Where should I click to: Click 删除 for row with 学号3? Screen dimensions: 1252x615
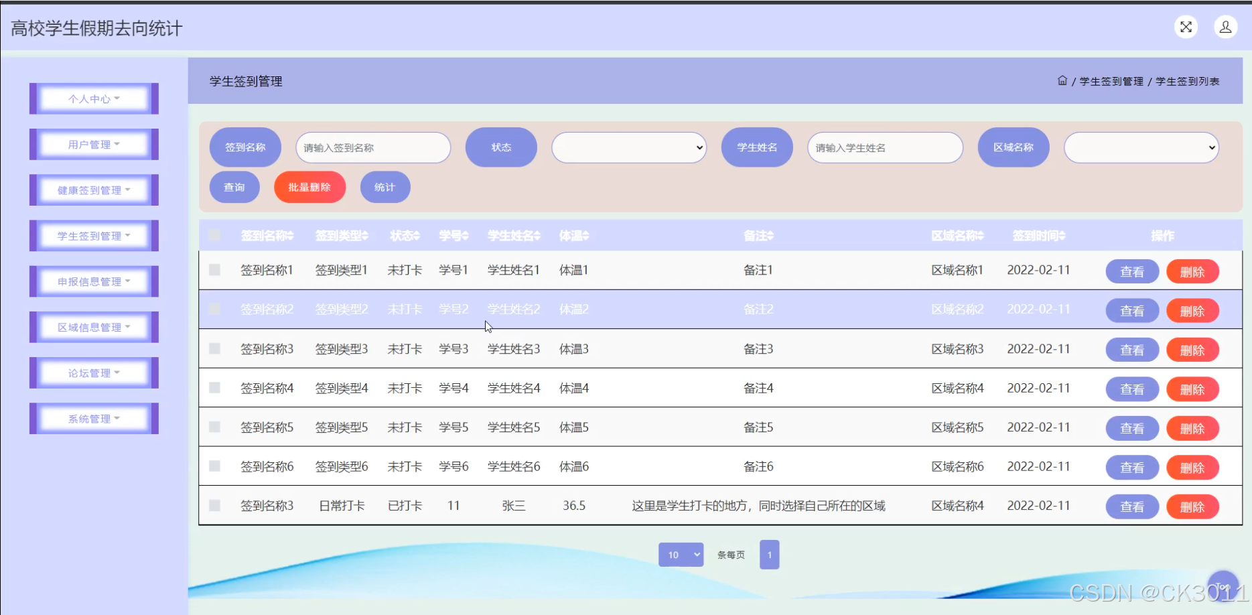[x=1192, y=350]
